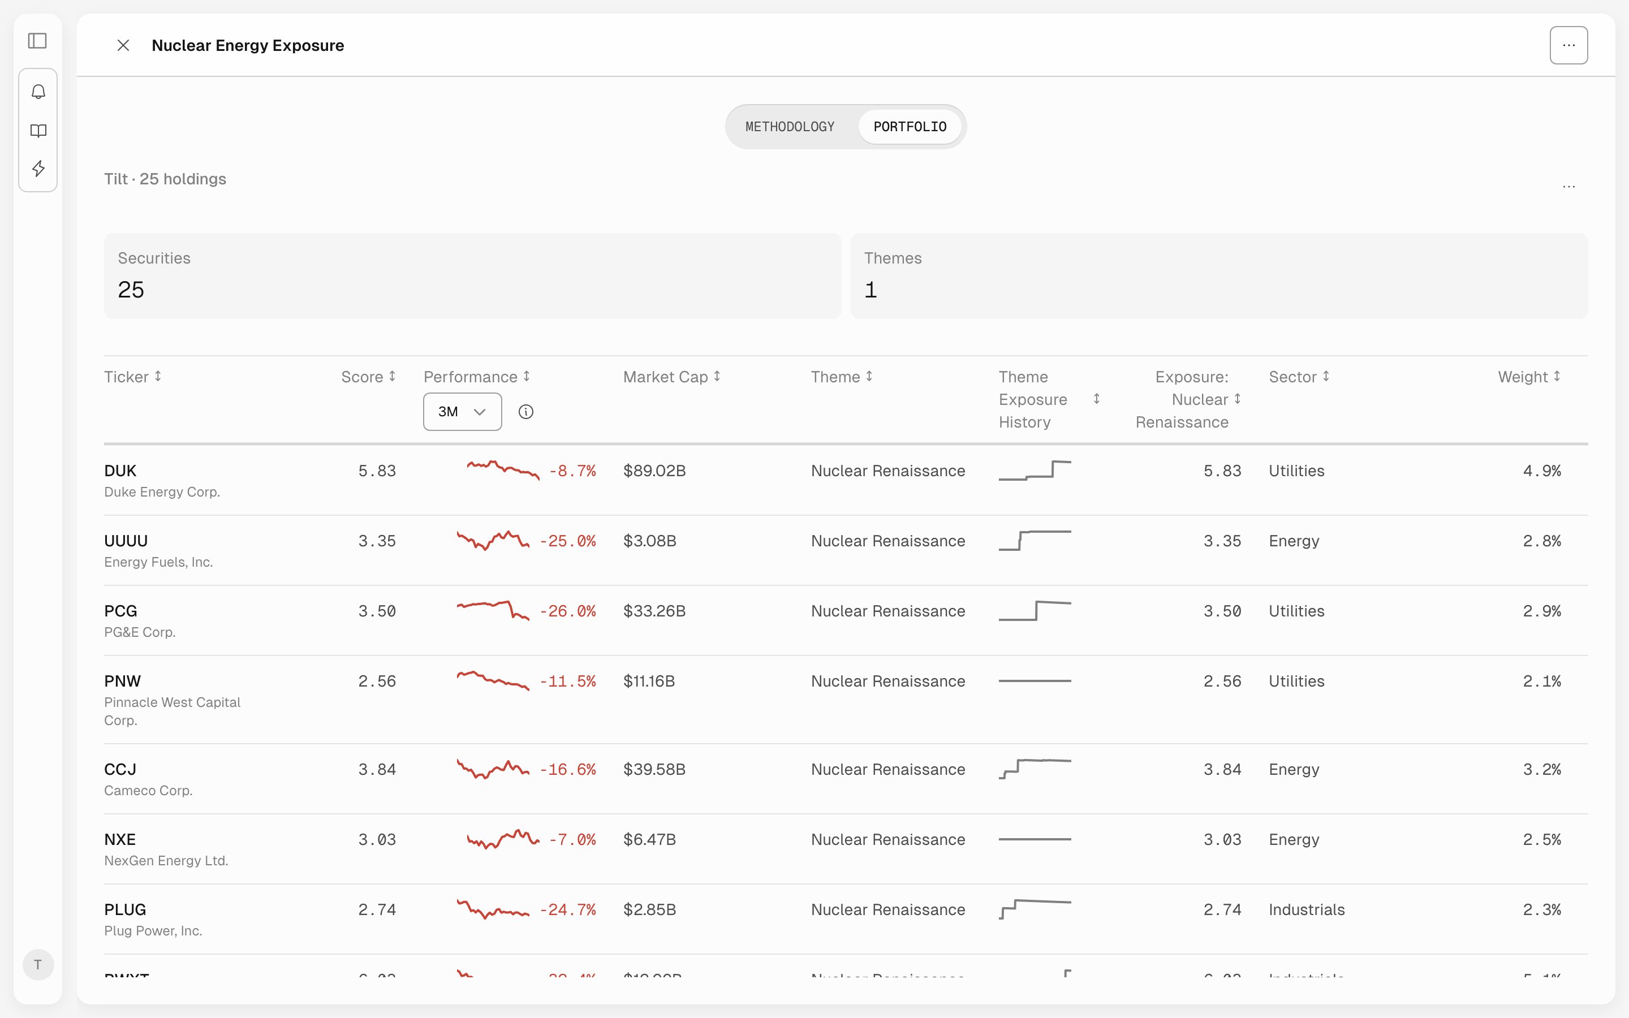Screen dimensions: 1629x1018
Task: Click Duke Energy Corp. company name
Action: [x=162, y=491]
